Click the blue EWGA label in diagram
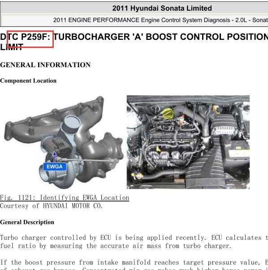The height and width of the screenshot is (270, 268). [x=55, y=167]
